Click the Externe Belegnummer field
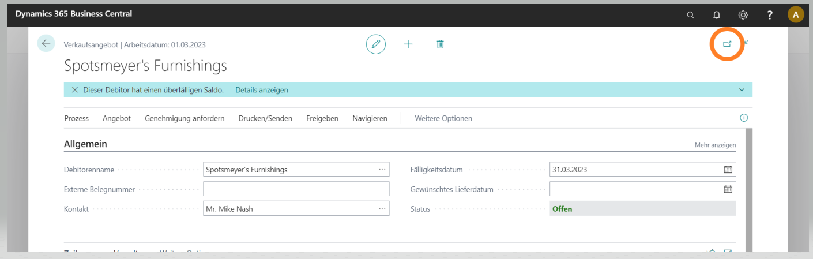This screenshot has width=813, height=259. [296, 189]
